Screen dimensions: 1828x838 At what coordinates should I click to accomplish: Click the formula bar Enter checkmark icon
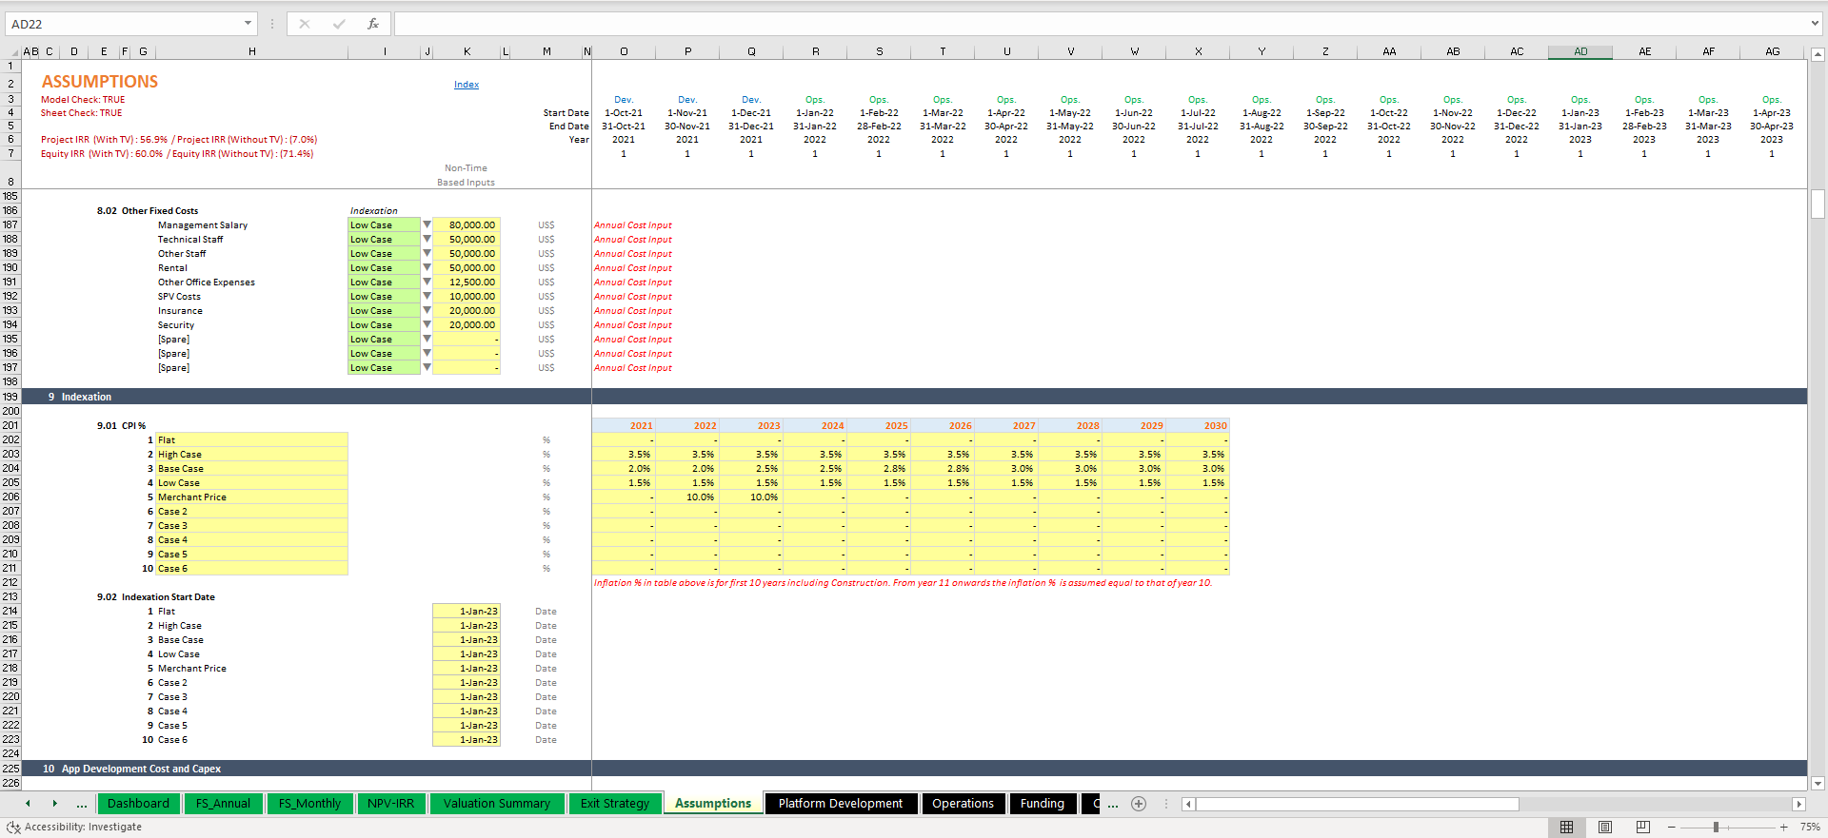click(x=339, y=24)
